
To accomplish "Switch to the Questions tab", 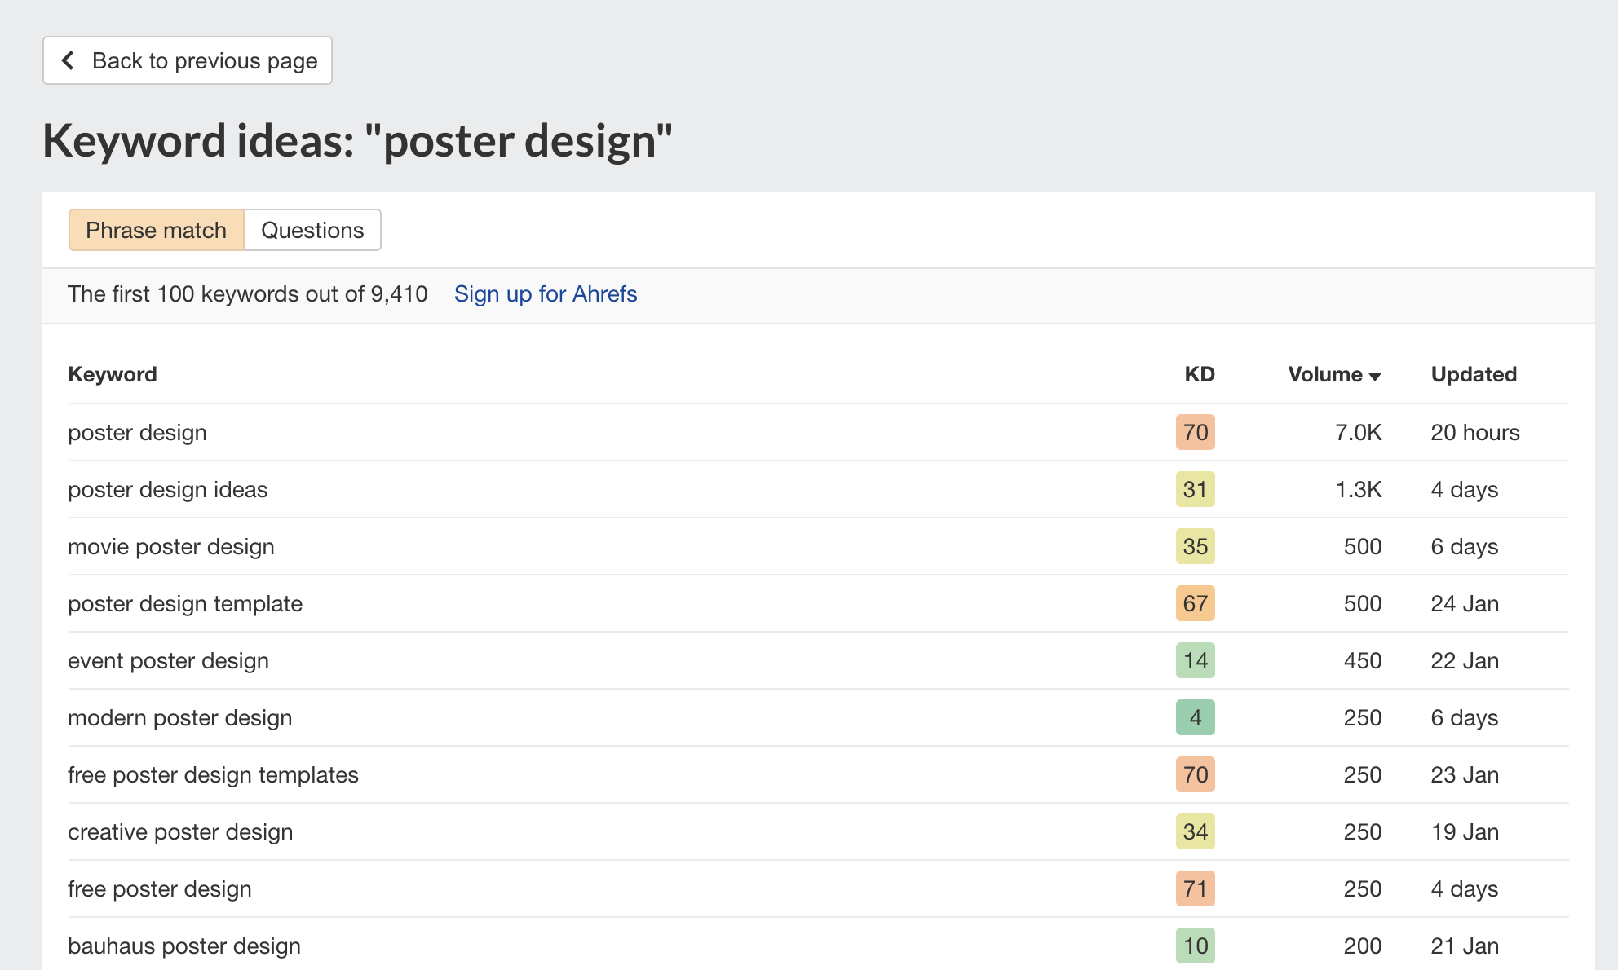I will click(312, 230).
